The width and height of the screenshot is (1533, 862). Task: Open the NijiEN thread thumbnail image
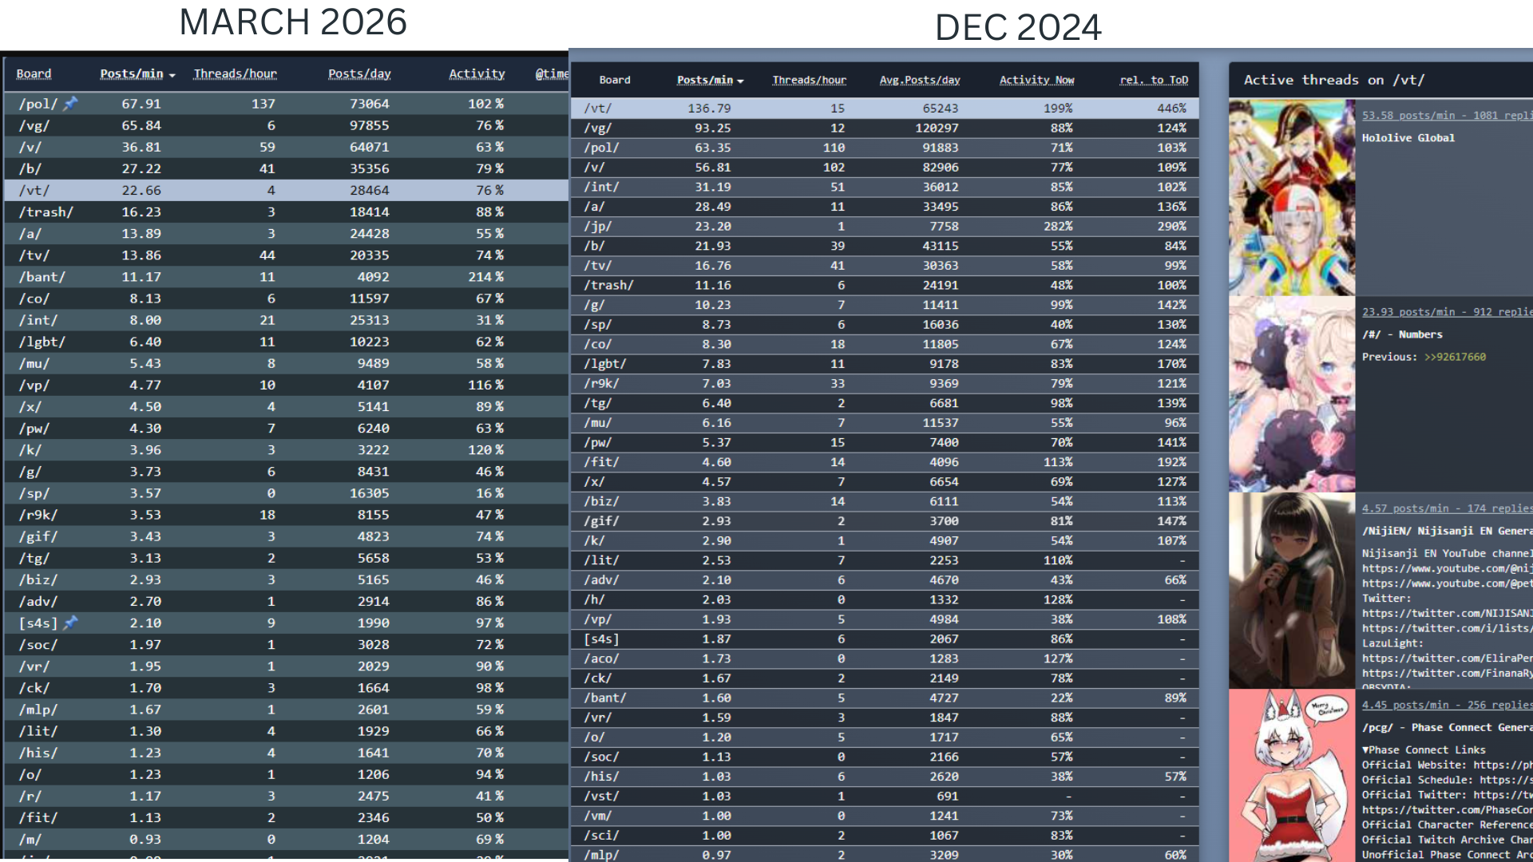click(1292, 591)
